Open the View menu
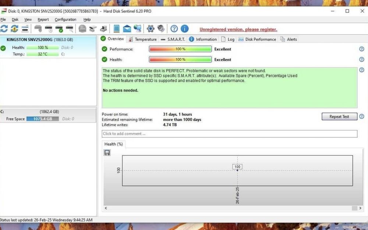368x230 pixels. click(28, 20)
